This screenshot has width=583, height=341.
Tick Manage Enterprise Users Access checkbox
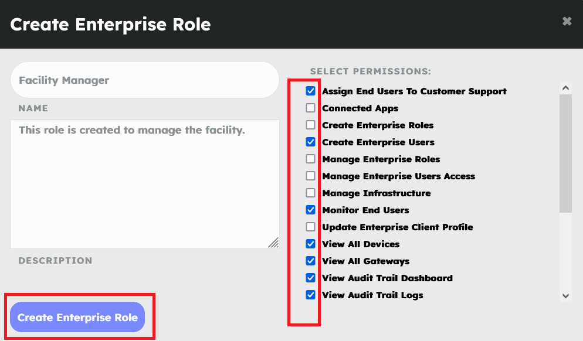tap(311, 176)
